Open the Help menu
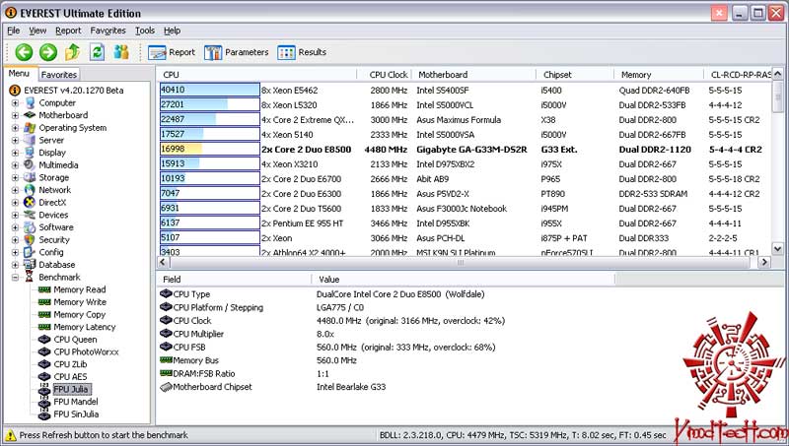 172,31
